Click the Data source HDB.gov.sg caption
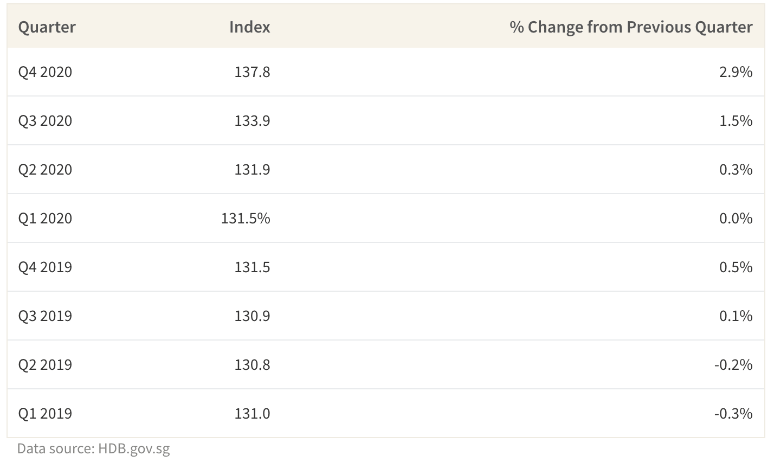 tap(94, 450)
